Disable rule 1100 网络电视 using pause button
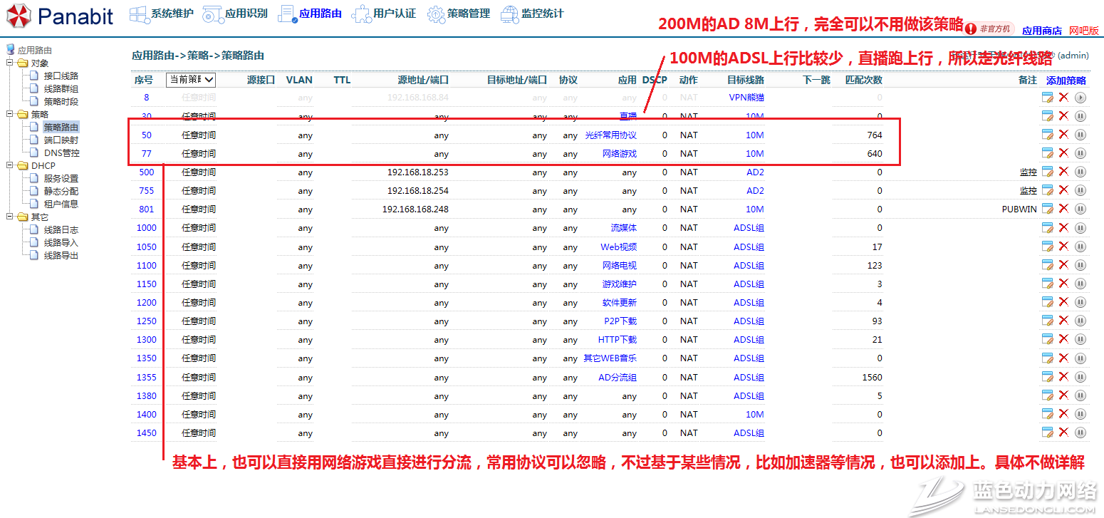This screenshot has width=1104, height=518. point(1080,265)
